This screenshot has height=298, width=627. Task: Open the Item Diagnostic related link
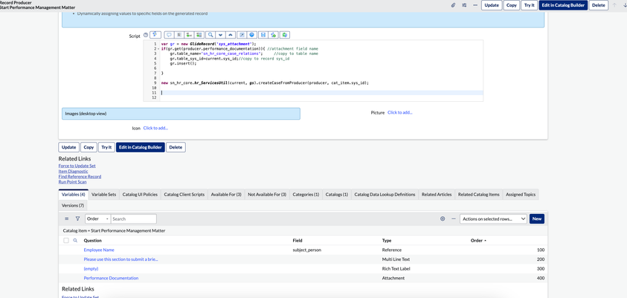click(73, 171)
